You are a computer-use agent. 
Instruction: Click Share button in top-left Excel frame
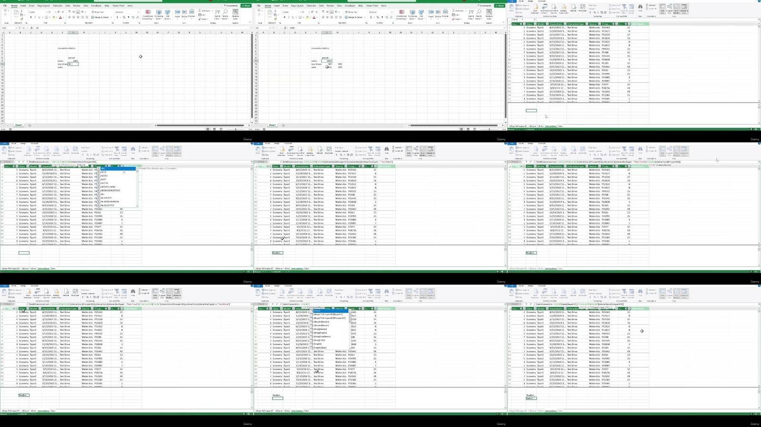coord(246,6)
